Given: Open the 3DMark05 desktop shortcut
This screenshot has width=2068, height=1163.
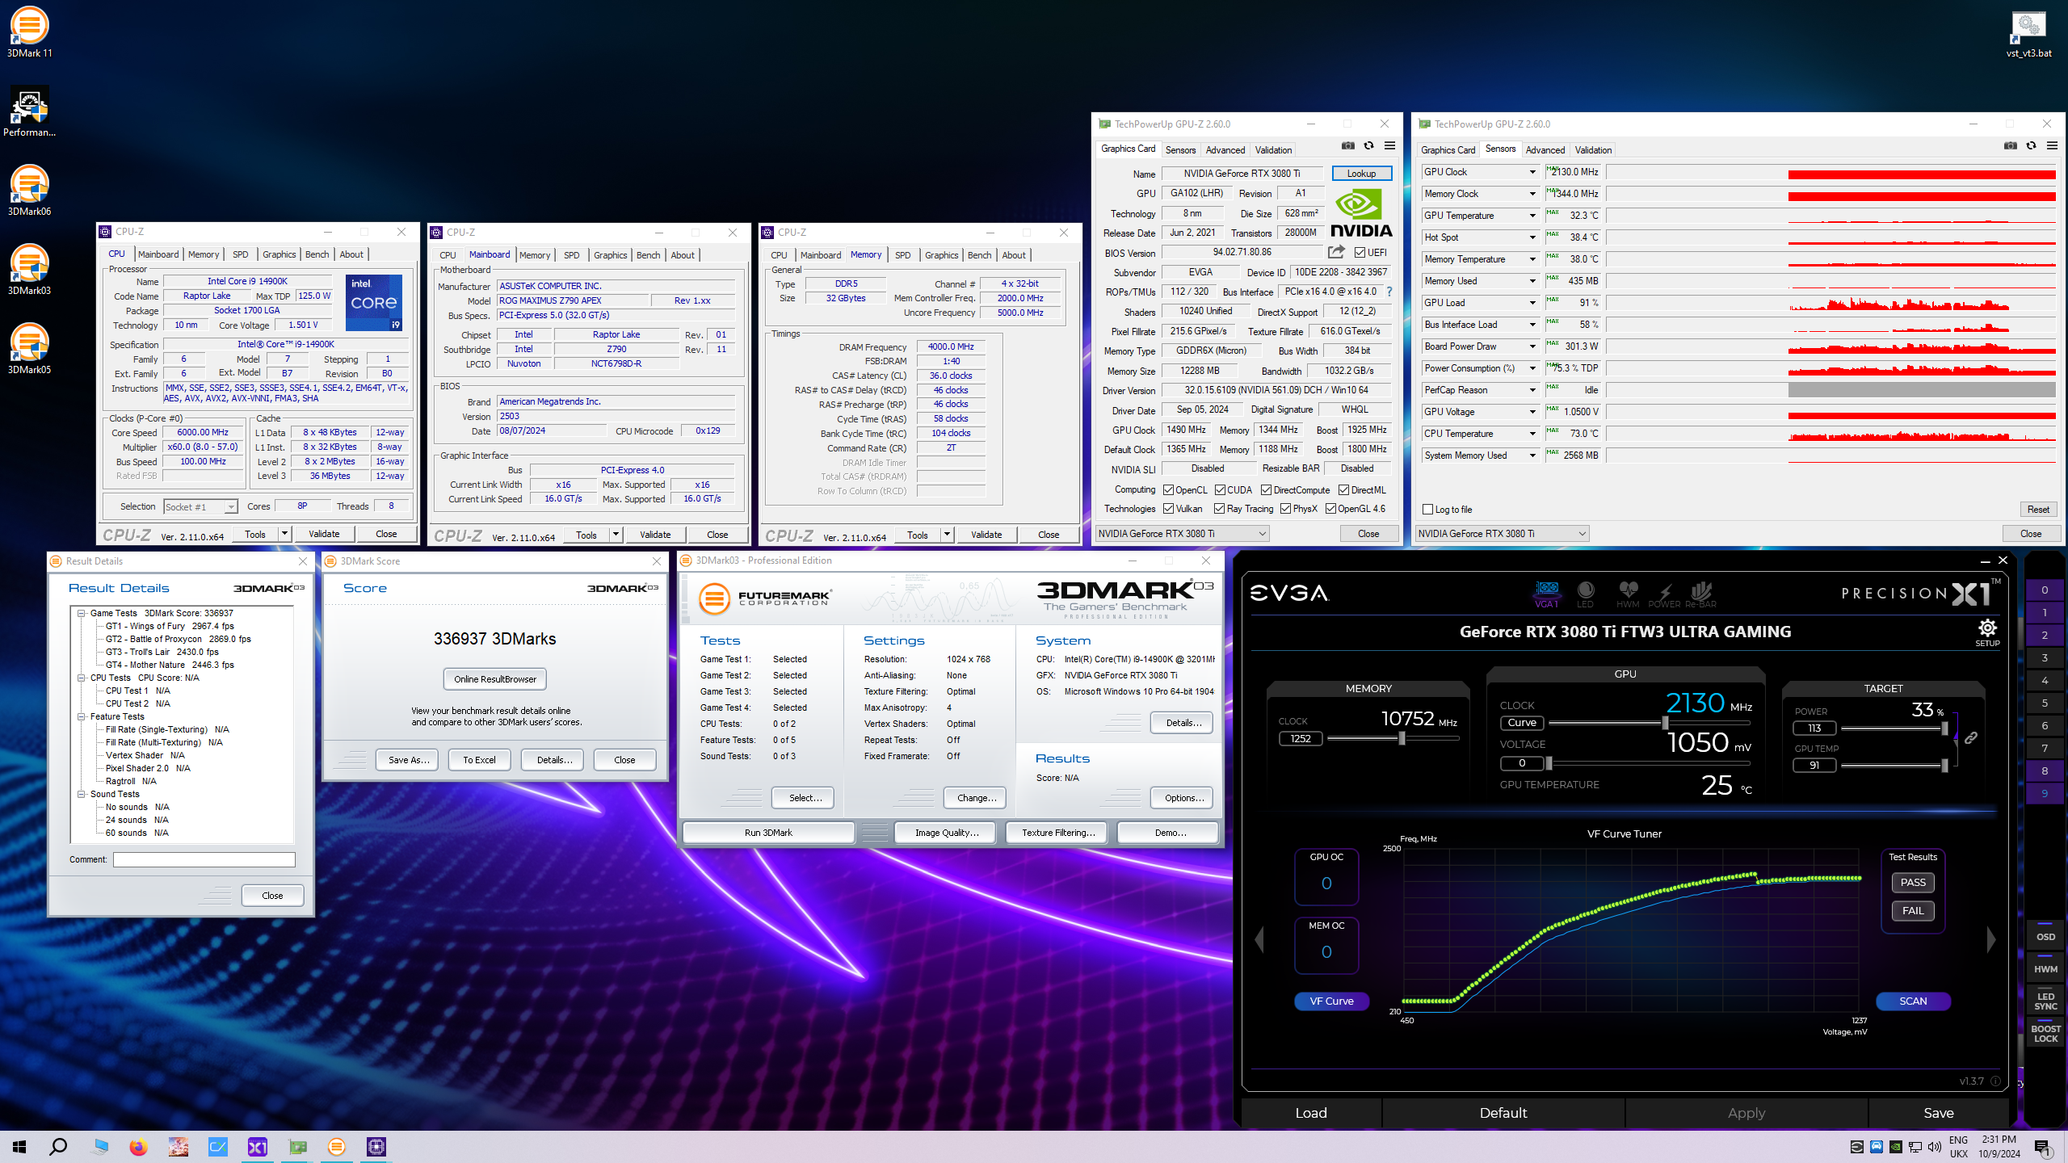Looking at the screenshot, I should pos(30,349).
